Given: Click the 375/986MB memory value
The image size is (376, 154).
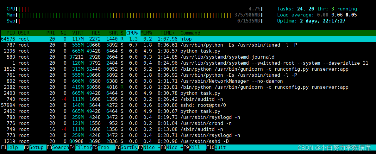Looking at the screenshot, I should tap(247, 15).
